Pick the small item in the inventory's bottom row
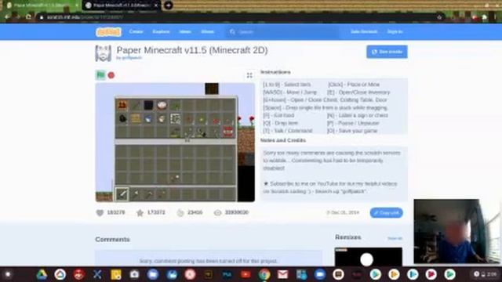Viewport: 502px width, 282px height. click(176, 178)
